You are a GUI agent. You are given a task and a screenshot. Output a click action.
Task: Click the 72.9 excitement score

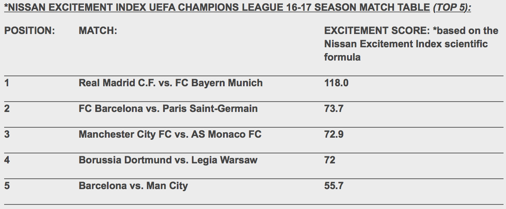[x=334, y=134]
